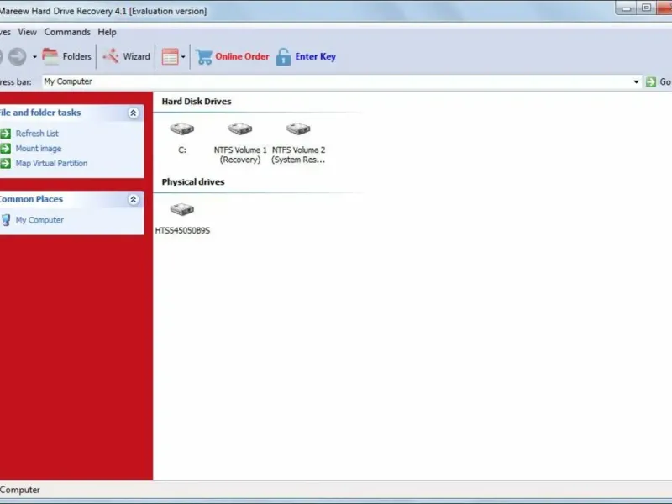Select the HTS545050B9S physical drive icon
Viewport: 672px width, 504px height.
click(182, 209)
